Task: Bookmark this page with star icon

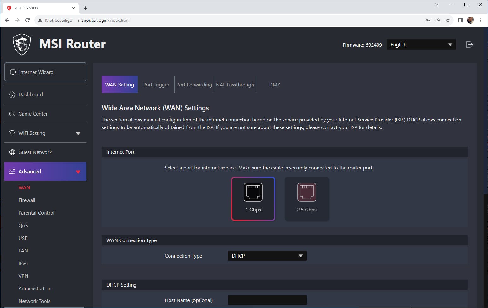Action: point(448,20)
